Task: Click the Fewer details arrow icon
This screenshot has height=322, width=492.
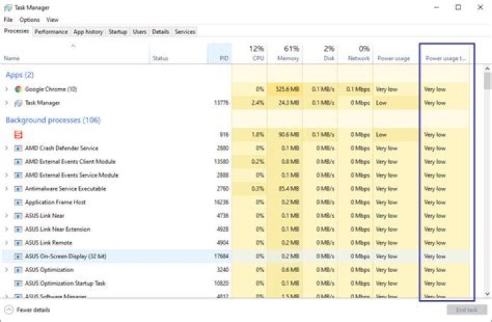Action: click(x=9, y=310)
